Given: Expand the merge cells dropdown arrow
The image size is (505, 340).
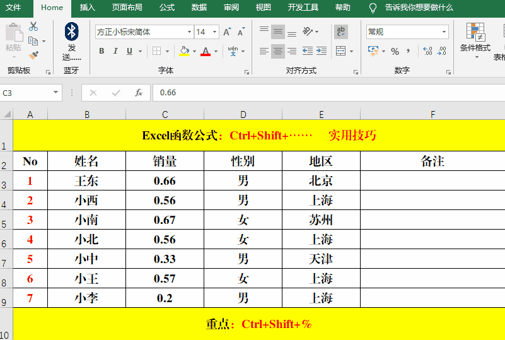Looking at the screenshot, I should coord(351,51).
